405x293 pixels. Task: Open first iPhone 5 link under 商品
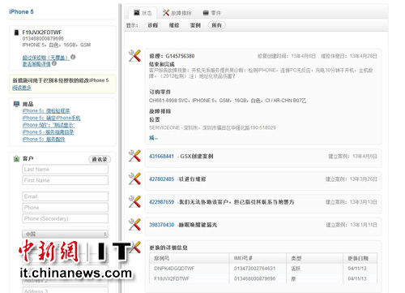click(46, 111)
